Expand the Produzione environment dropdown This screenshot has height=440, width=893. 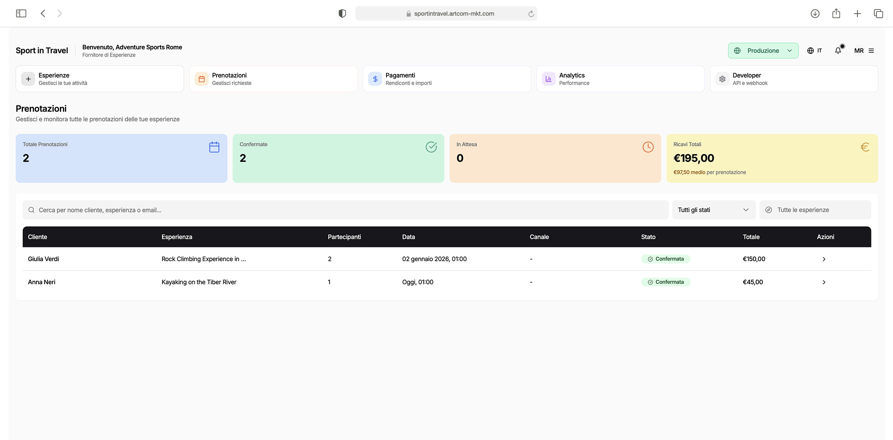[x=763, y=50]
